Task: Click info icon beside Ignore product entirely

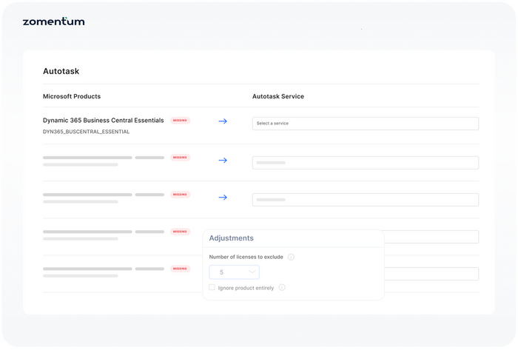Action: pyautogui.click(x=282, y=288)
